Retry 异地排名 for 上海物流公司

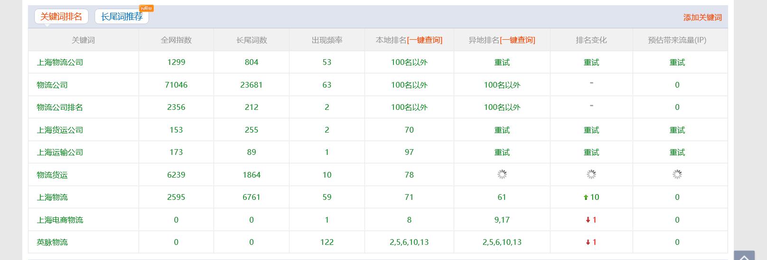(502, 63)
